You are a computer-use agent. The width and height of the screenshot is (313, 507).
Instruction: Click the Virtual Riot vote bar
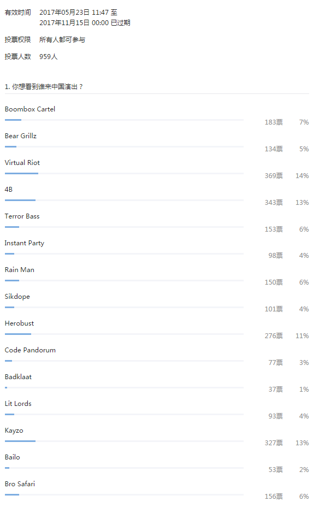[x=124, y=173]
